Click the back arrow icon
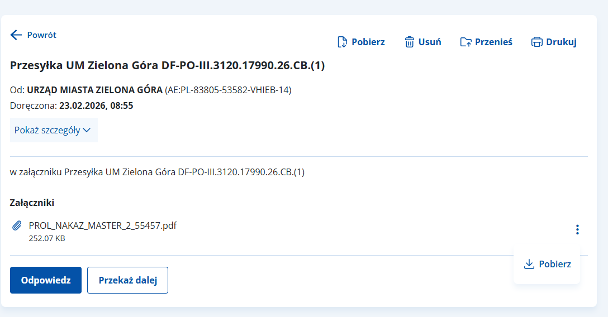The image size is (608, 317). pos(16,35)
